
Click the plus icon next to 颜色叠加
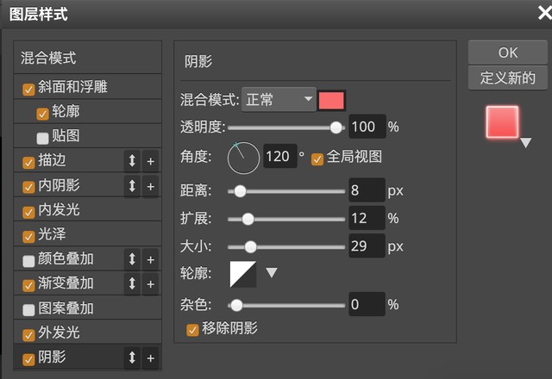click(x=150, y=259)
